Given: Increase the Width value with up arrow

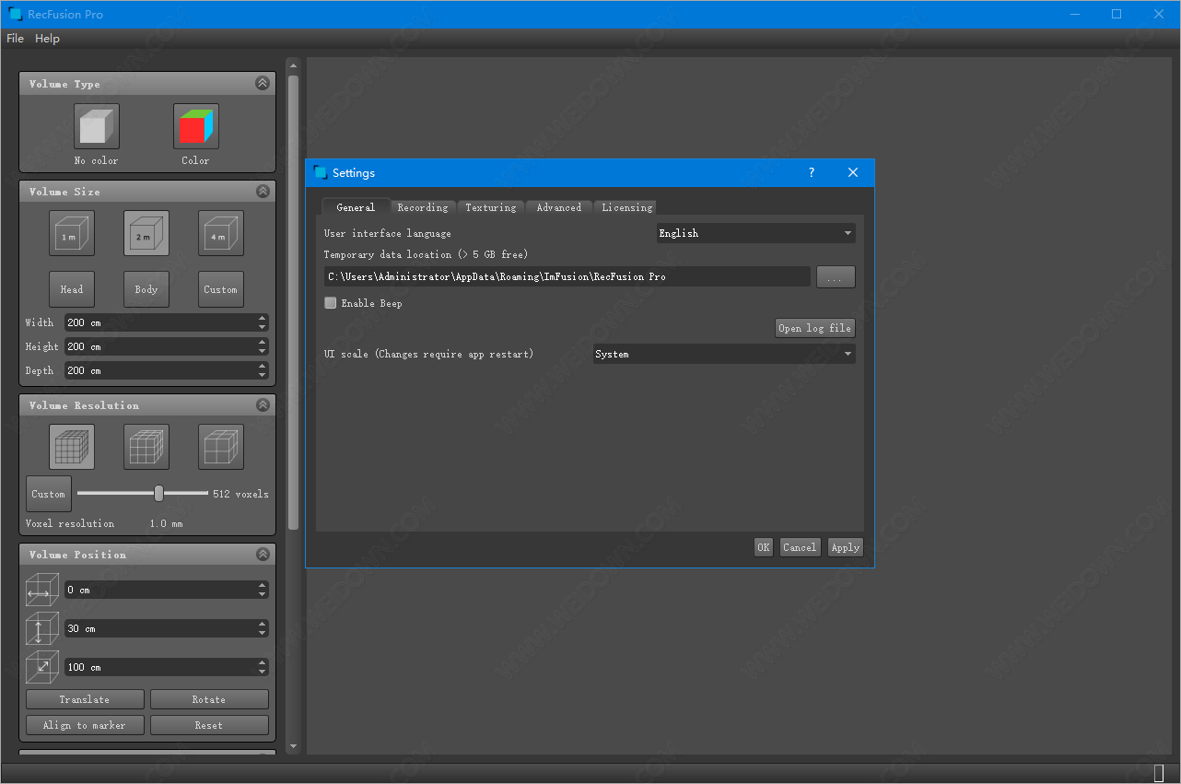Looking at the screenshot, I should coord(263,319).
